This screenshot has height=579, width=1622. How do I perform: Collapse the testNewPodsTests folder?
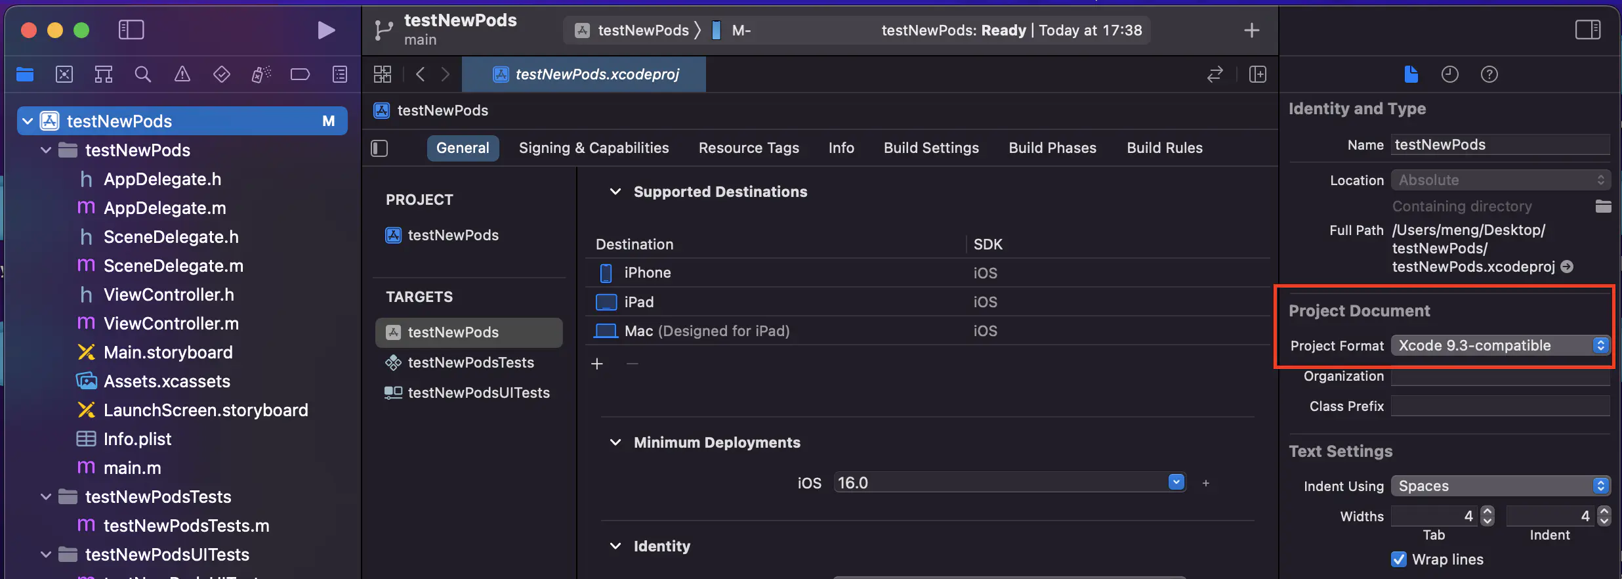(x=46, y=496)
